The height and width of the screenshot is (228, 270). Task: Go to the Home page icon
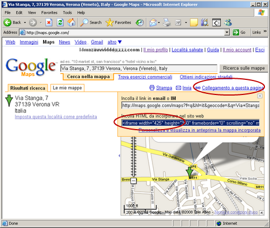point(72,22)
